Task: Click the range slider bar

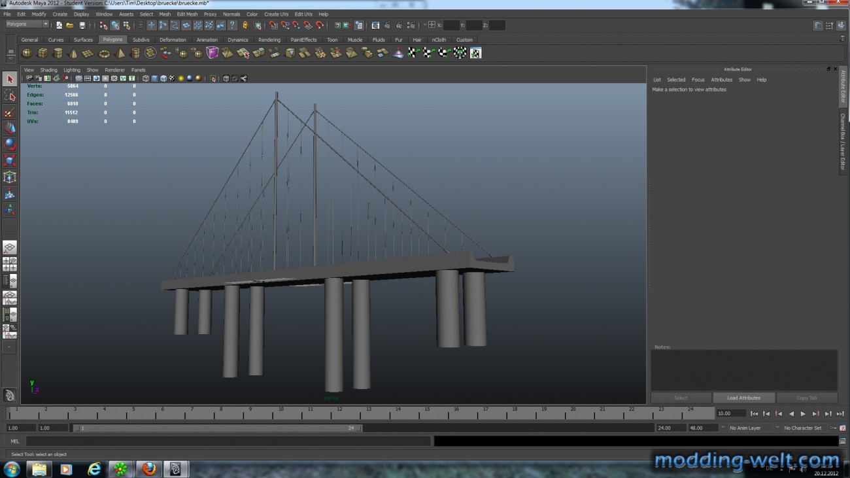Action: click(x=218, y=428)
